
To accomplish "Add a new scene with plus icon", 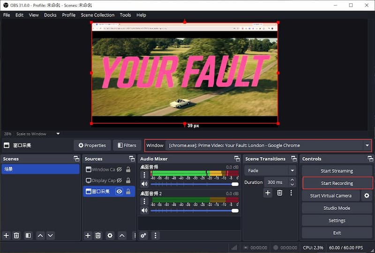I will [6, 236].
